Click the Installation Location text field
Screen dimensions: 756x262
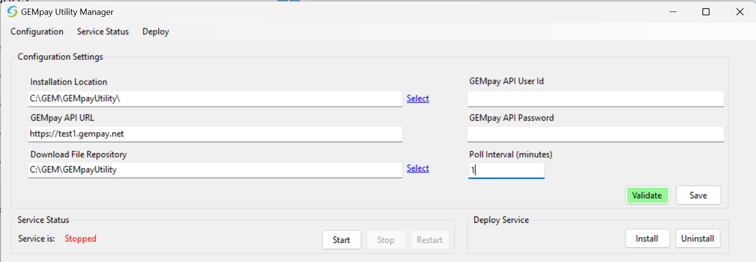[x=215, y=99]
